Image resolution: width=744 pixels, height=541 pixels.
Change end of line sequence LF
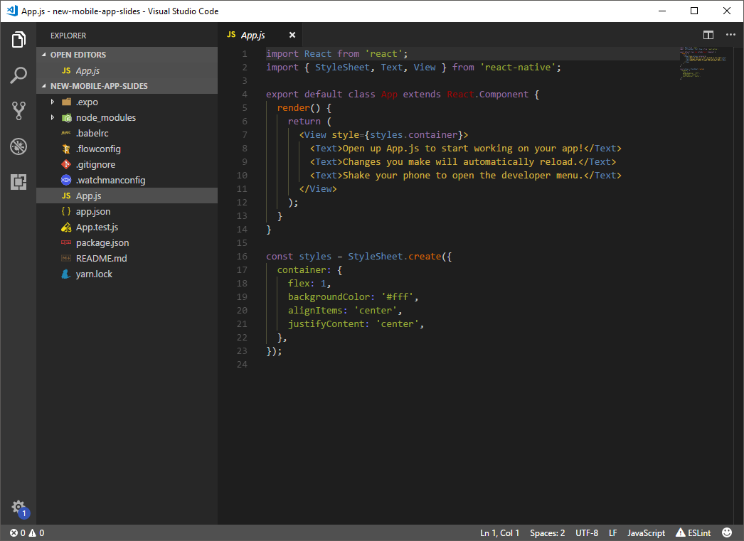point(612,533)
